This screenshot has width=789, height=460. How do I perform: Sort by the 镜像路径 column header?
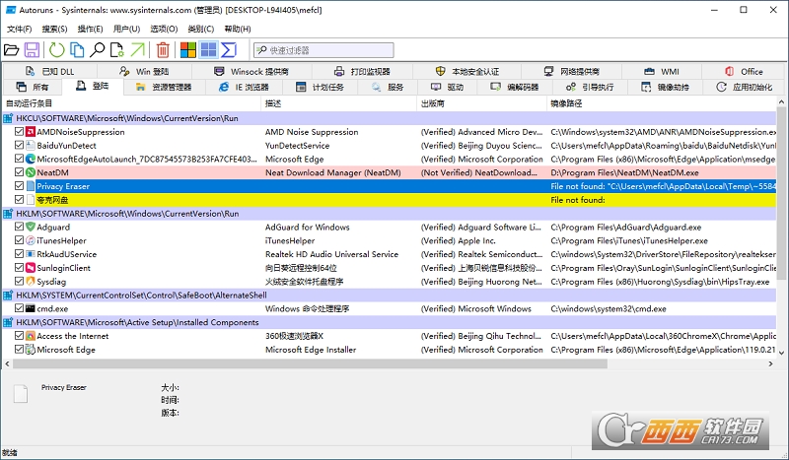[x=662, y=103]
